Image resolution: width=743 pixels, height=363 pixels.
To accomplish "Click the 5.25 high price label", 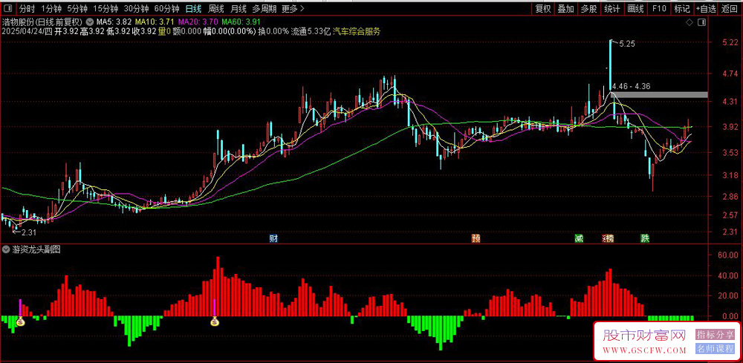I will (x=627, y=44).
